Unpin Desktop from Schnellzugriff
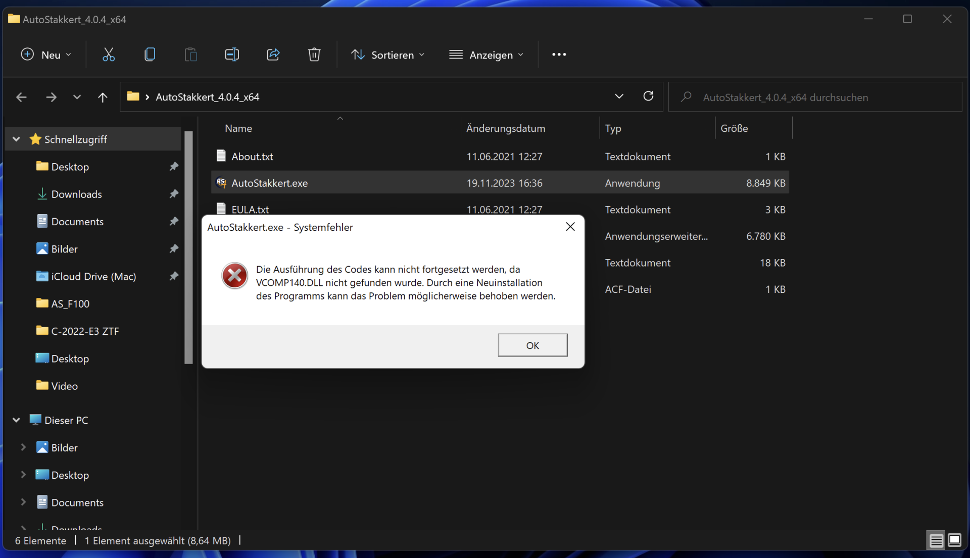This screenshot has width=970, height=558. coord(174,166)
